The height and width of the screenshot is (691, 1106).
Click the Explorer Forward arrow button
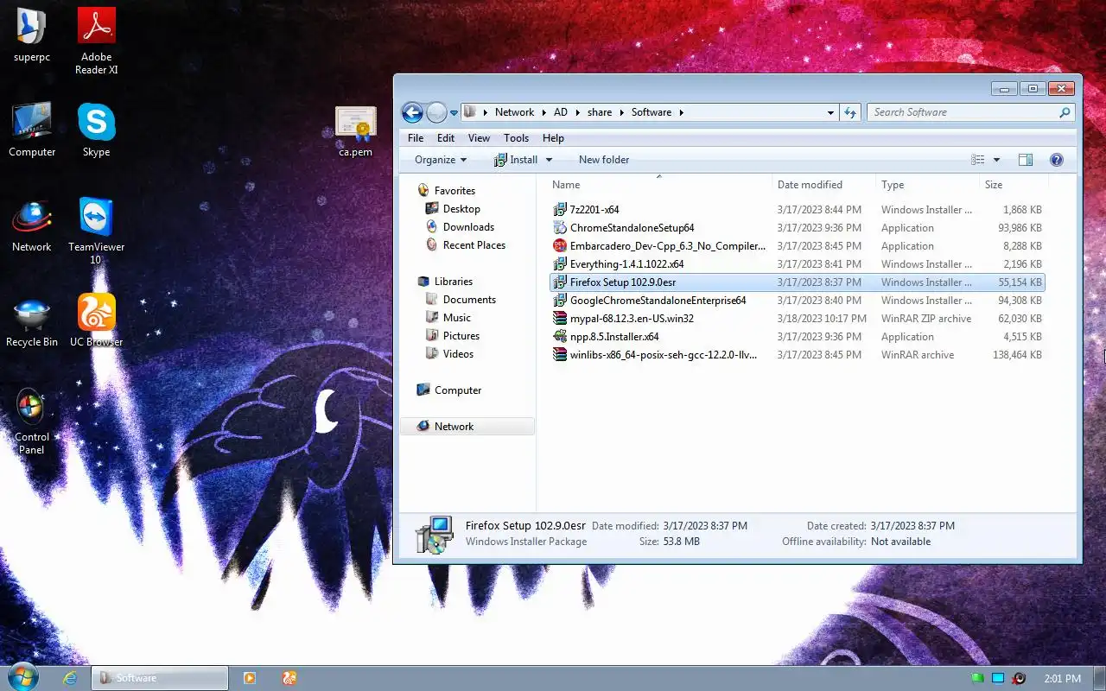coord(436,112)
